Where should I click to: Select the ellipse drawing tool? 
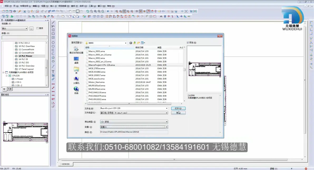click(x=53, y=61)
